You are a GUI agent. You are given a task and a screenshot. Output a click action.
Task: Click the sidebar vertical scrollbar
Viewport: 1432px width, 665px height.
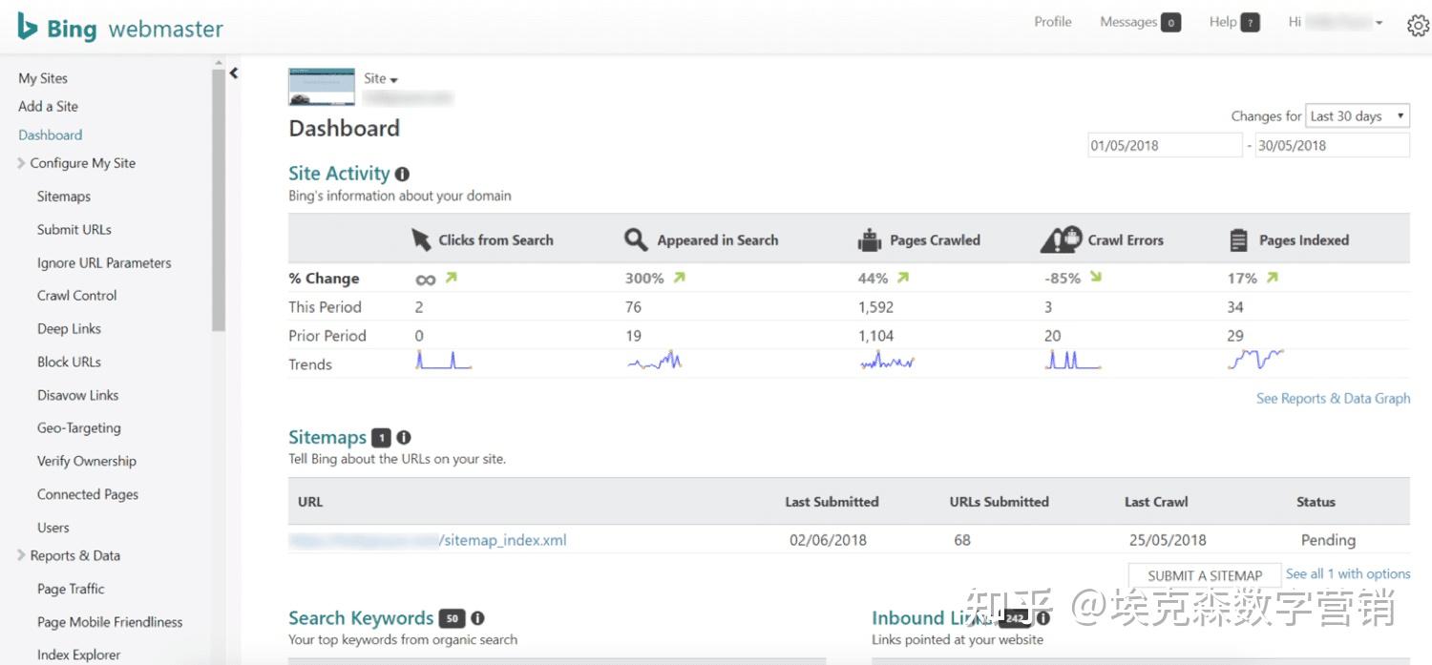(219, 200)
